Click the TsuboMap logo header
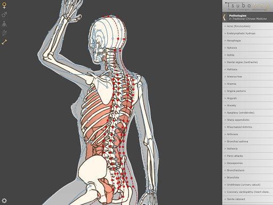The image size is (273, 205). click(247, 6)
